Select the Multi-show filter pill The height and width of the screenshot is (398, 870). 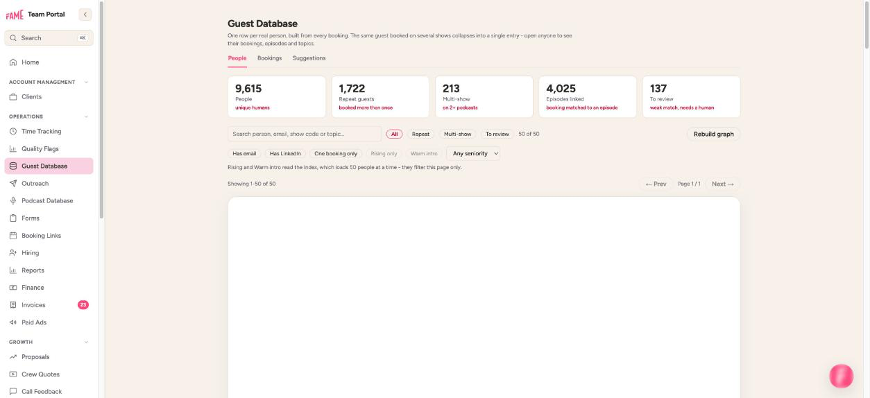tap(458, 135)
